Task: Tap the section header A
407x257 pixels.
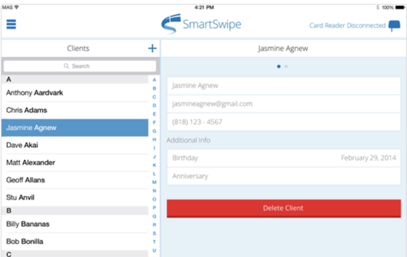Action: tap(75, 79)
